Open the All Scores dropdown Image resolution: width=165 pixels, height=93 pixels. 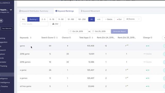(x=133, y=19)
